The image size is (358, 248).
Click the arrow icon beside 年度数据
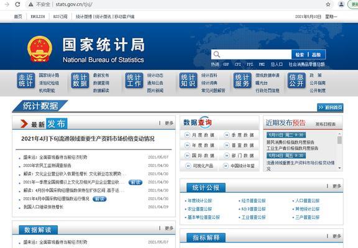coord(187,145)
